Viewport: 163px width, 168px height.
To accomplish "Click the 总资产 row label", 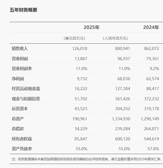I will click(x=18, y=119).
